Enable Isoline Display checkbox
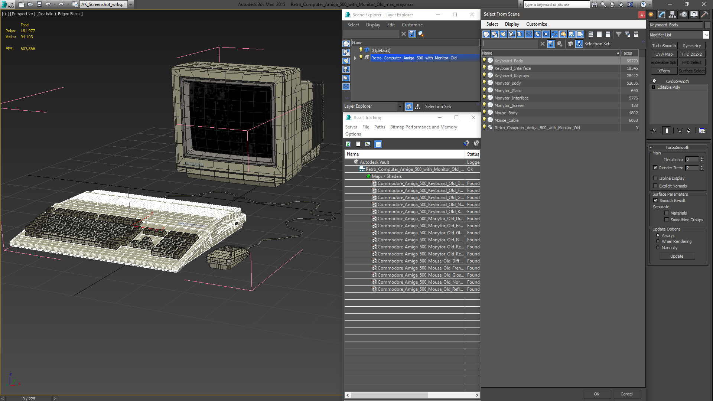This screenshot has width=713, height=401. click(655, 178)
